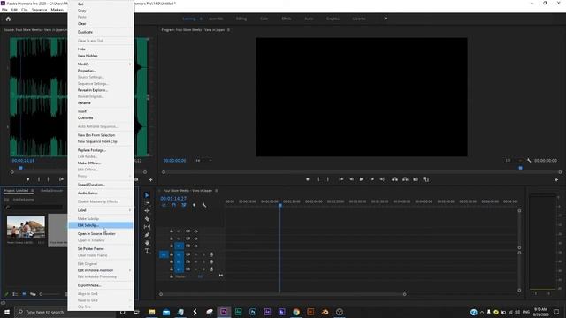Expand Edit in Adobe Audition submenu
The width and height of the screenshot is (566, 318).
point(101,270)
